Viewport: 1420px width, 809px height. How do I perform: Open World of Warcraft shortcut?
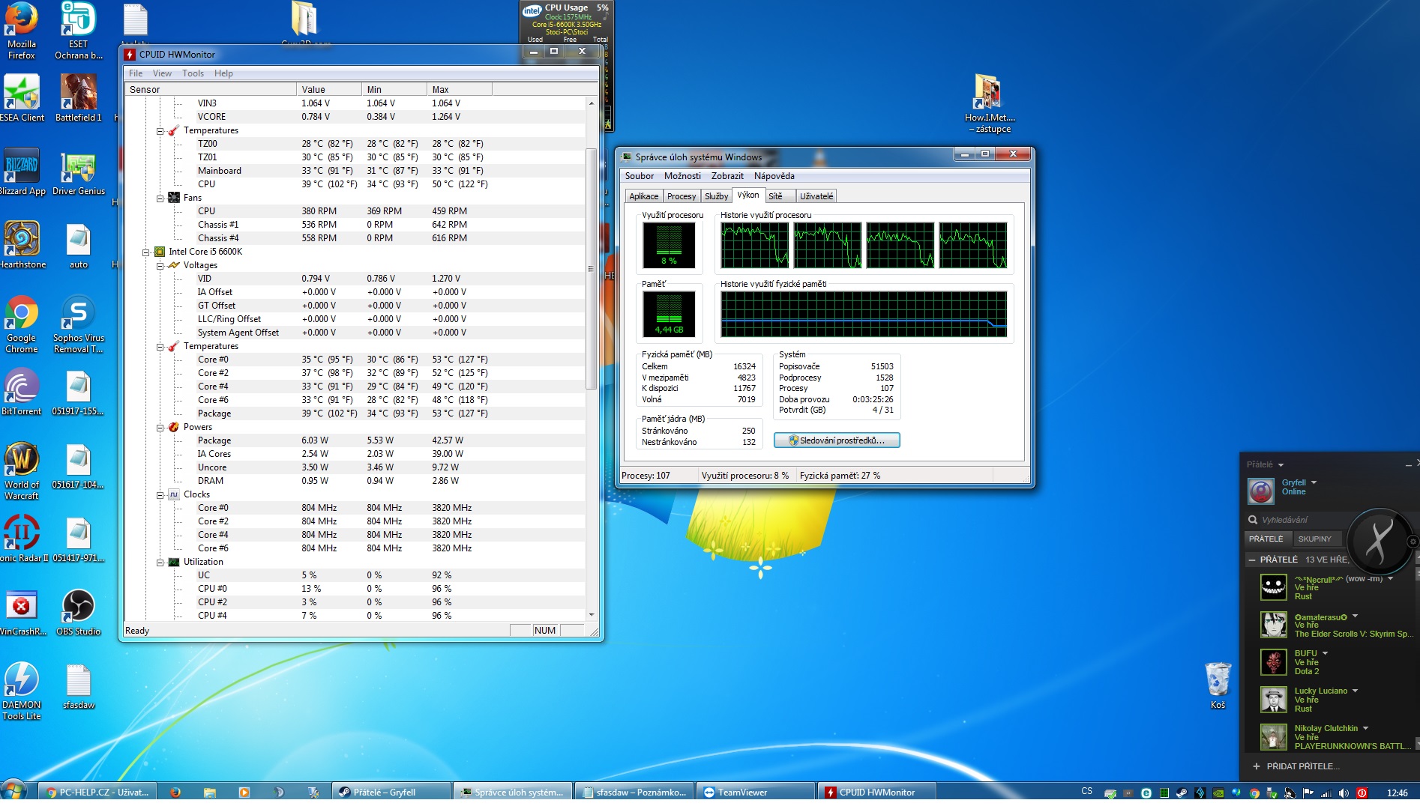[22, 461]
